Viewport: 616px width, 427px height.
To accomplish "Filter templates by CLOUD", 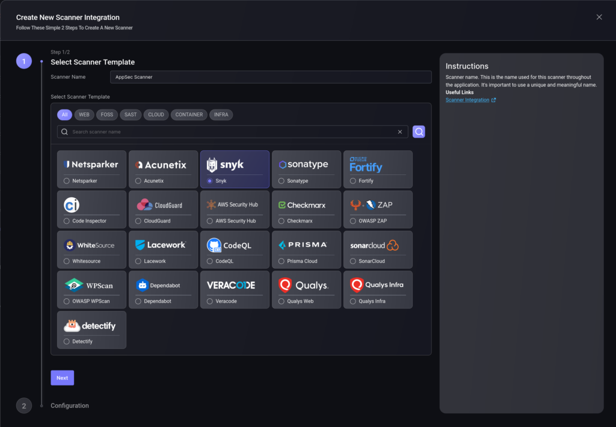I will tap(156, 115).
